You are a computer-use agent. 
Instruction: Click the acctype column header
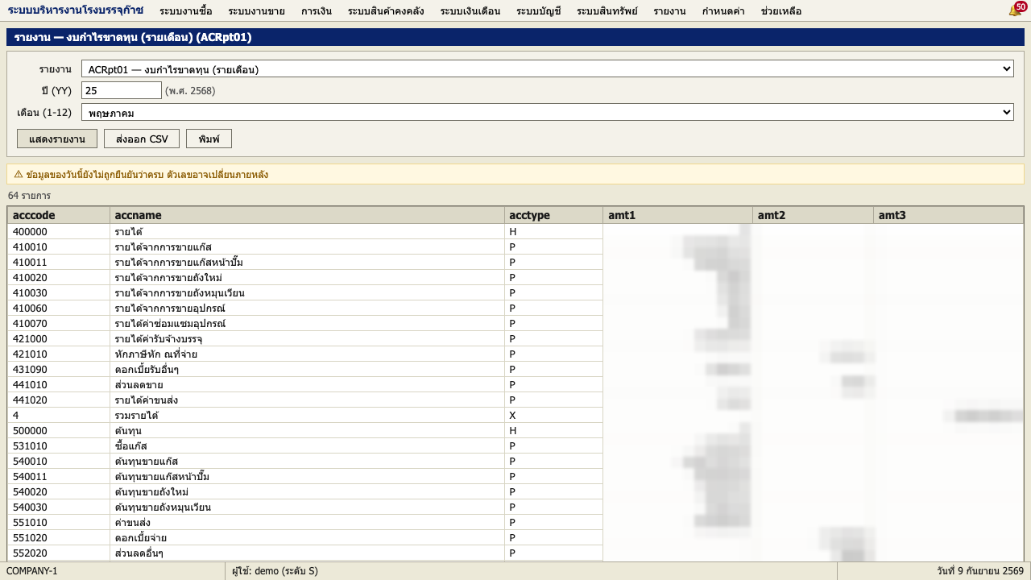[x=553, y=215]
